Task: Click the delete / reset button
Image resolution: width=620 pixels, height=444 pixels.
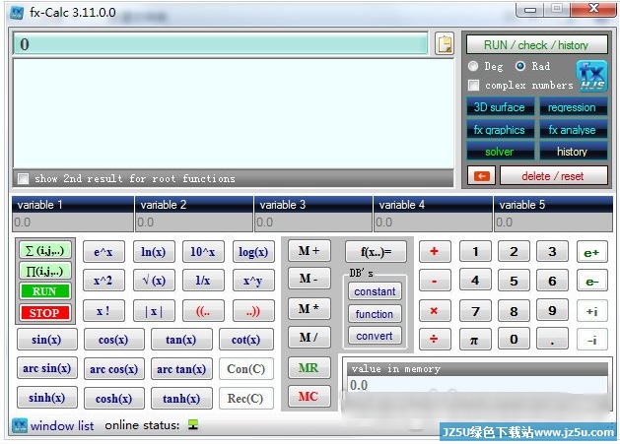Action: pos(553,176)
